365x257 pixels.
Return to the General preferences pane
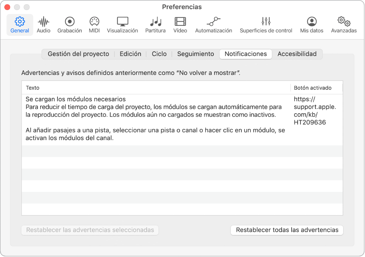pos(19,24)
